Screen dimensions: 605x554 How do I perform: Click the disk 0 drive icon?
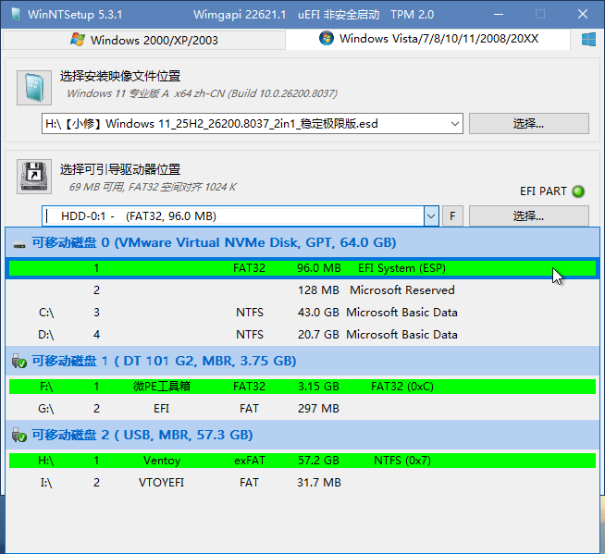(19, 244)
